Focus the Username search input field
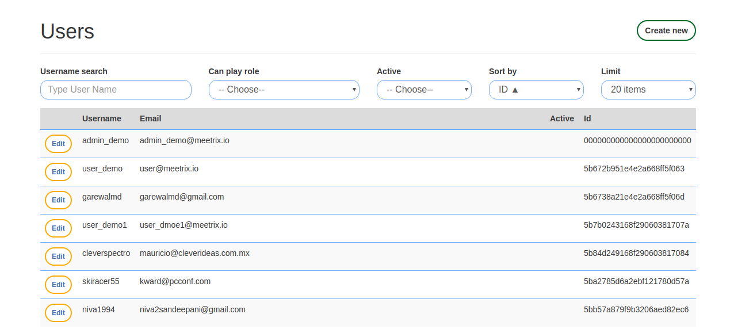734x333 pixels. (116, 90)
